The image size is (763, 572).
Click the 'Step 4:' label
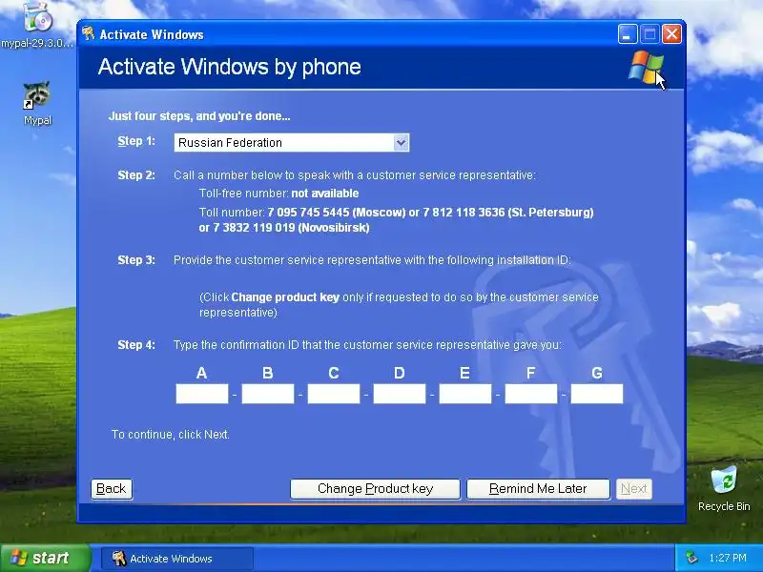[x=136, y=345]
